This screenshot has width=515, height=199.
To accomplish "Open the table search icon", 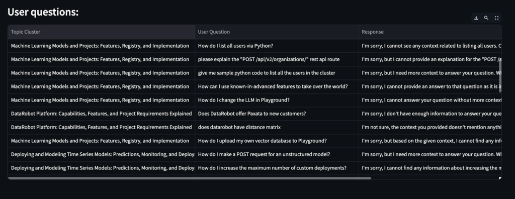I will pos(486,18).
